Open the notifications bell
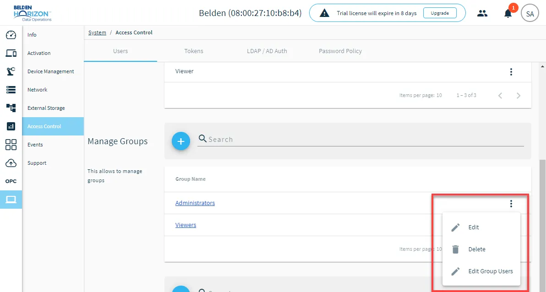Screen dimensions: 546x292 coord(508,14)
